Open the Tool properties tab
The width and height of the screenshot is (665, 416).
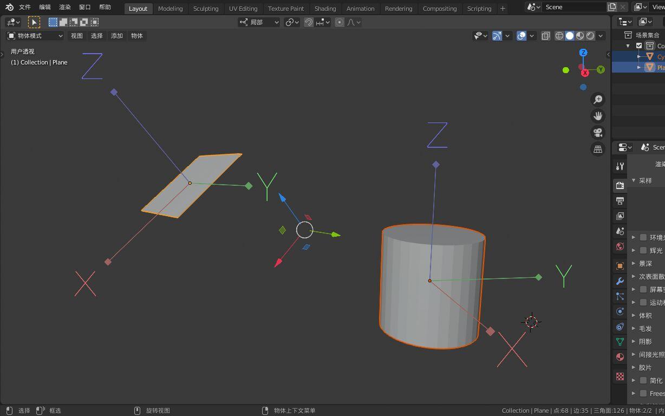(620, 166)
